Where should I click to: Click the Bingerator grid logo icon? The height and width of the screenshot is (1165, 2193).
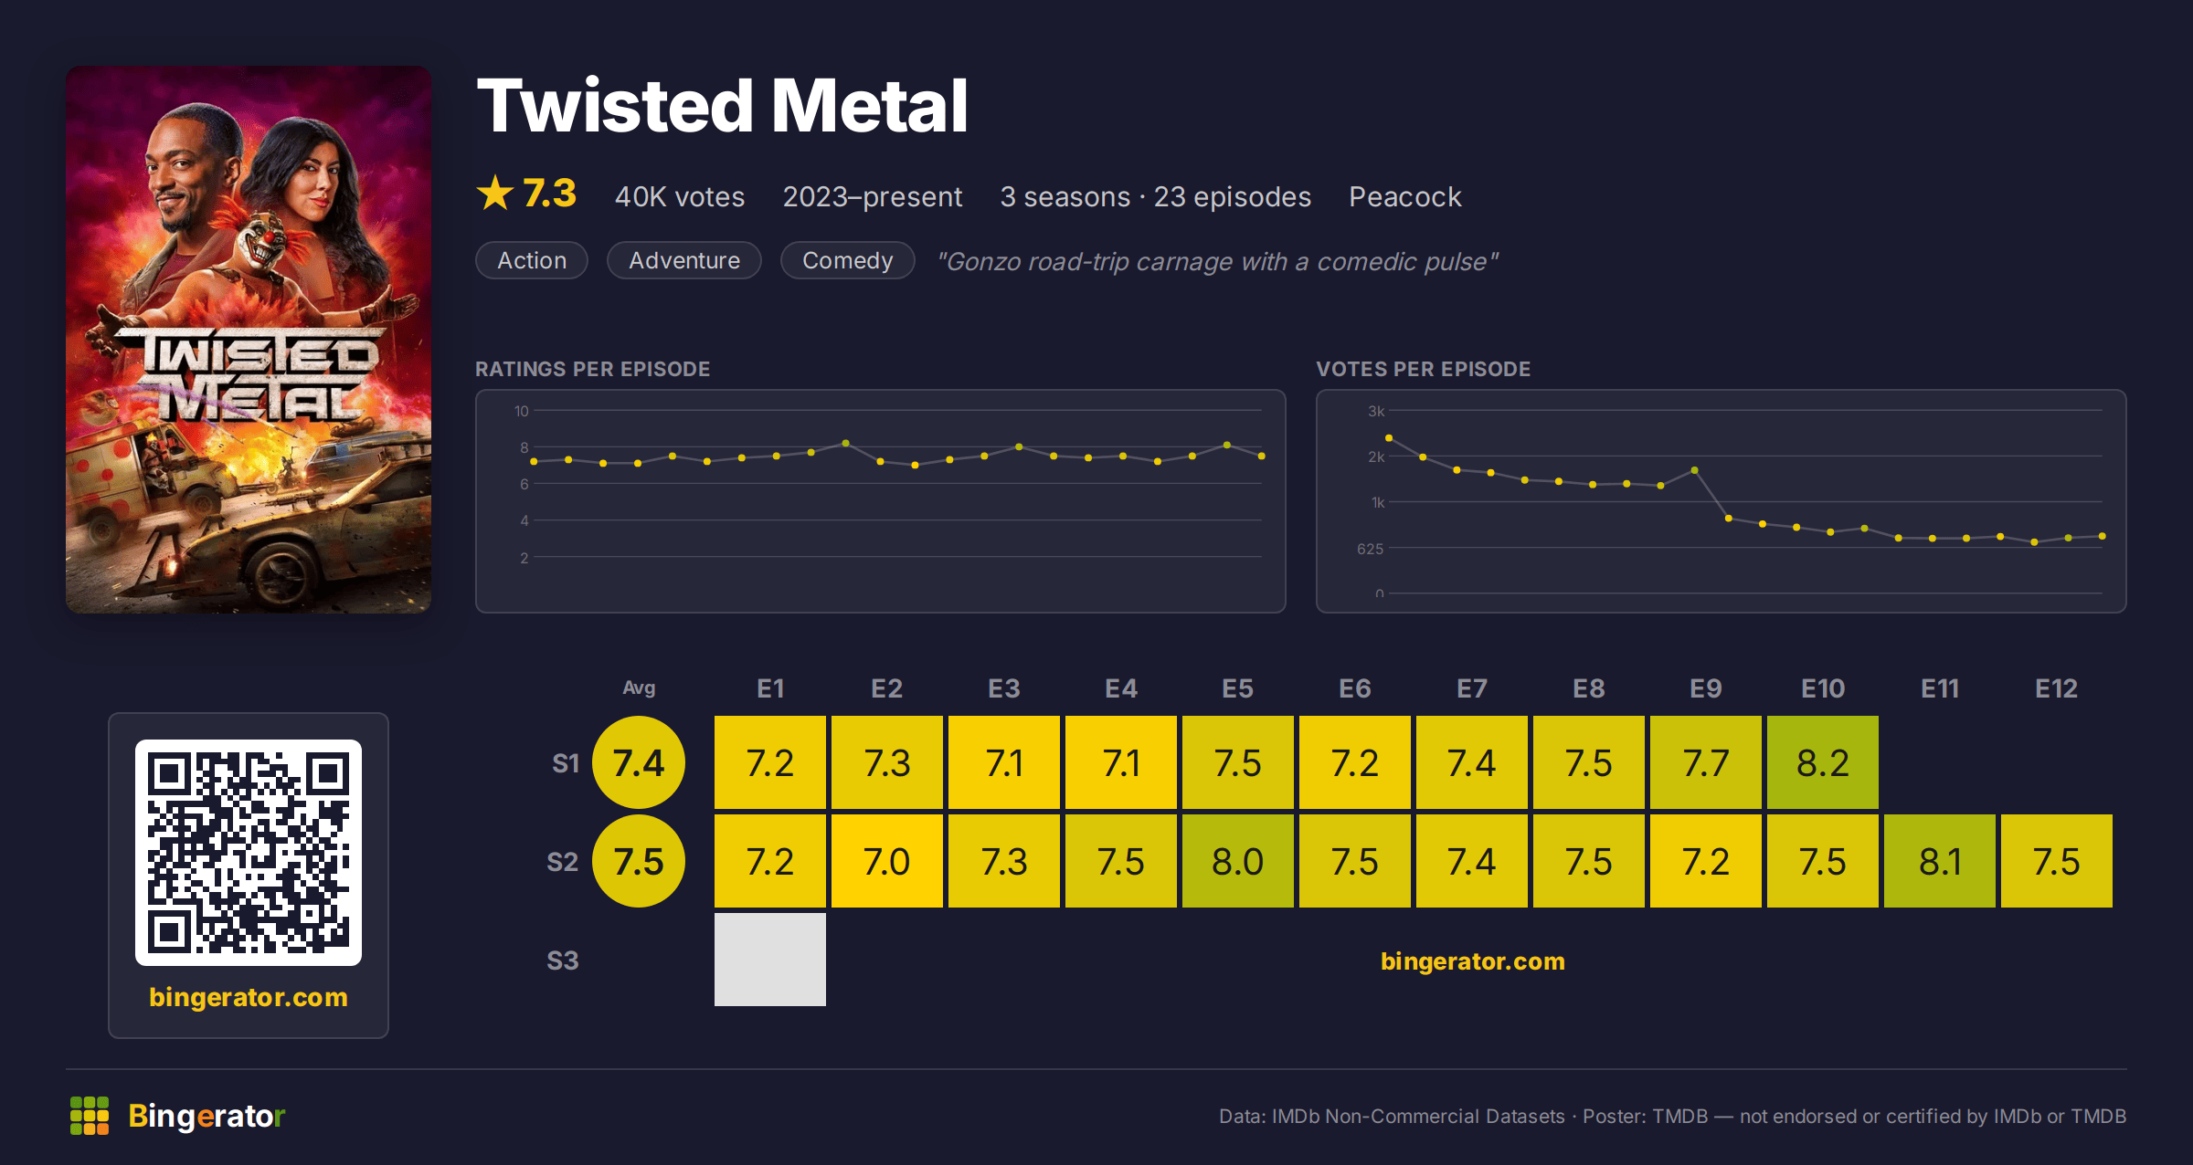[x=90, y=1116]
